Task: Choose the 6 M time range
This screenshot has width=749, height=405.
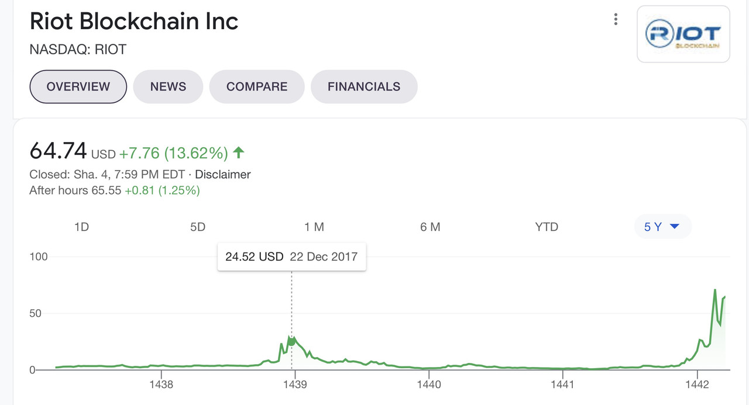Action: [430, 227]
